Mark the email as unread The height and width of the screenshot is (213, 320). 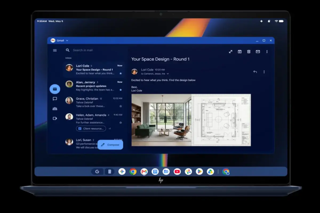258,52
